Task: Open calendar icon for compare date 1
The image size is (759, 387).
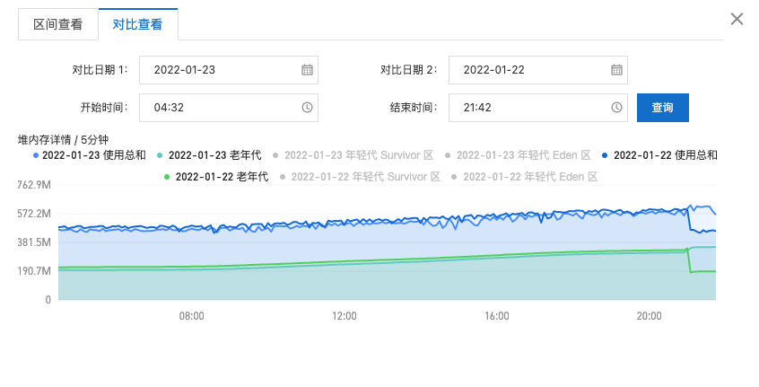Action: click(x=307, y=70)
